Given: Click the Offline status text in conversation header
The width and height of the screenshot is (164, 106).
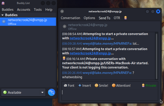Looking at the screenshot, I should pyautogui.click(x=72, y=29).
